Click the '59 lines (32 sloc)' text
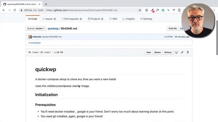Screen dimensions: 218x122 (40, 53)
